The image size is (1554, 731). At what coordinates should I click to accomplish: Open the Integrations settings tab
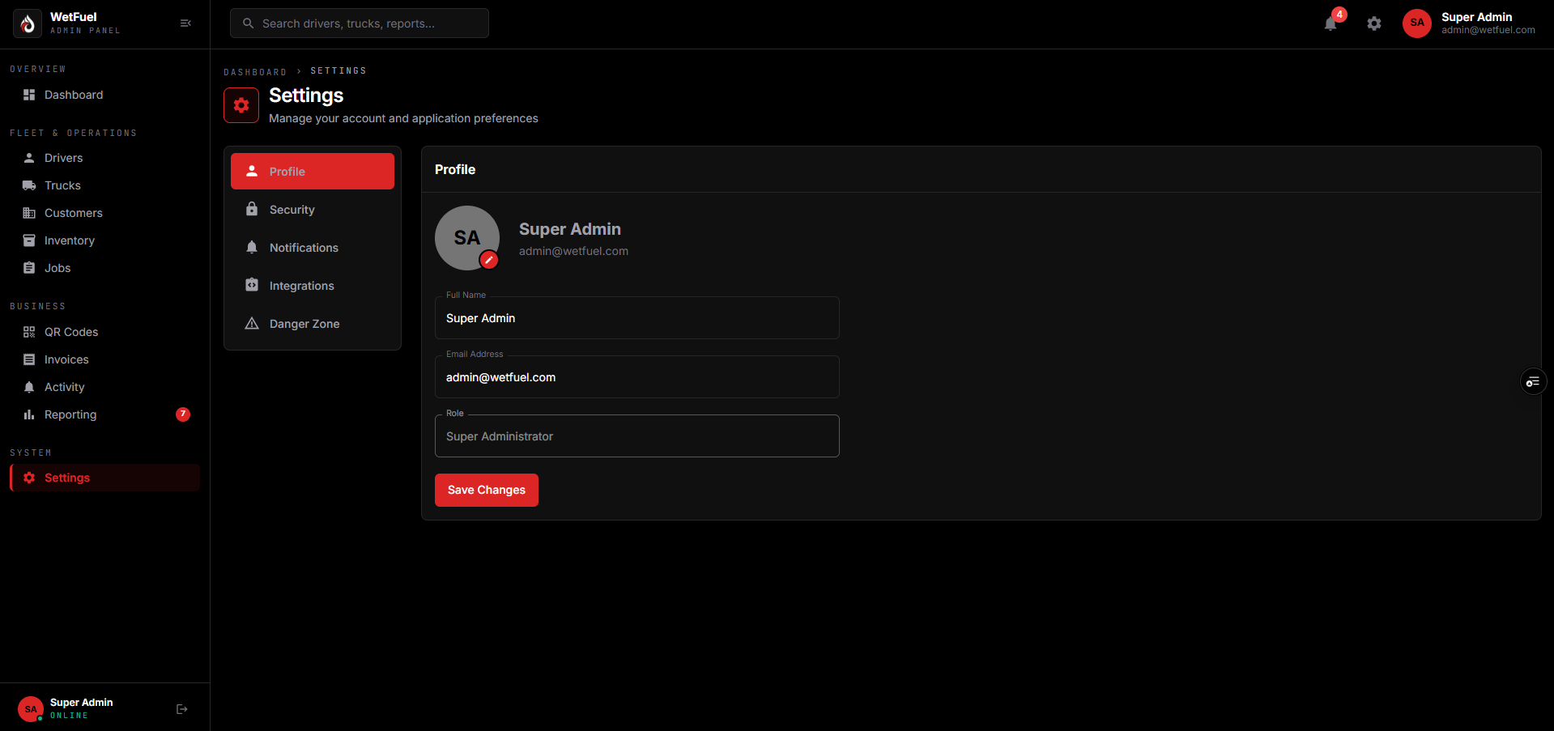pos(313,286)
